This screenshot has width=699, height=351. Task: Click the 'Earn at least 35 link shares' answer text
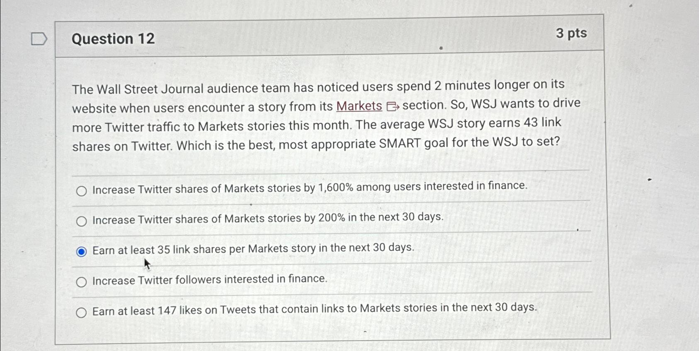pos(253,249)
